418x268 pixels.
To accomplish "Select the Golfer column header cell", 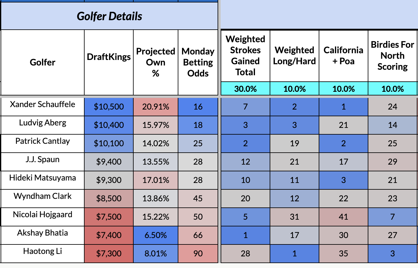I will click(43, 62).
